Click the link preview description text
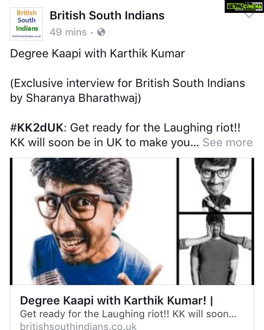The image size is (264, 330). [x=128, y=314]
